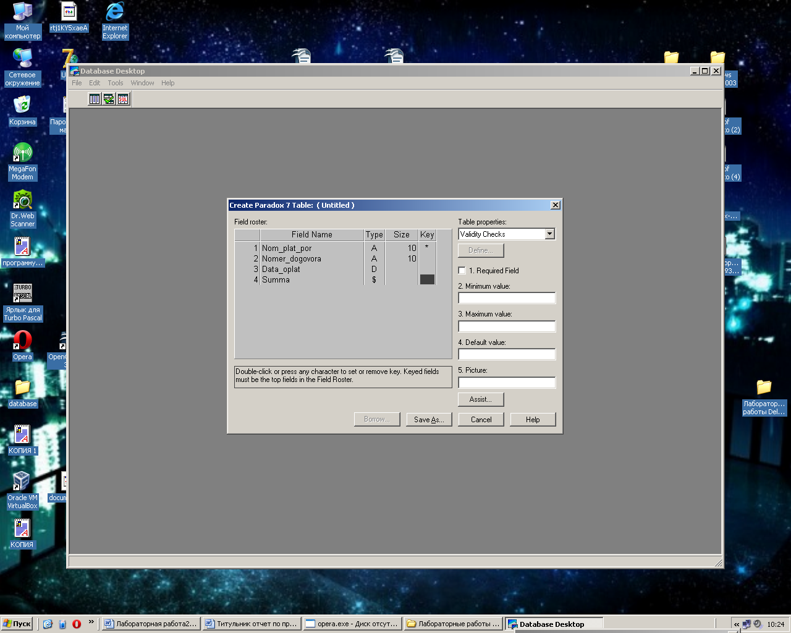Image resolution: width=791 pixels, height=633 pixels.
Task: Click the Size cell of Nomer_dogovora row
Action: tap(402, 258)
